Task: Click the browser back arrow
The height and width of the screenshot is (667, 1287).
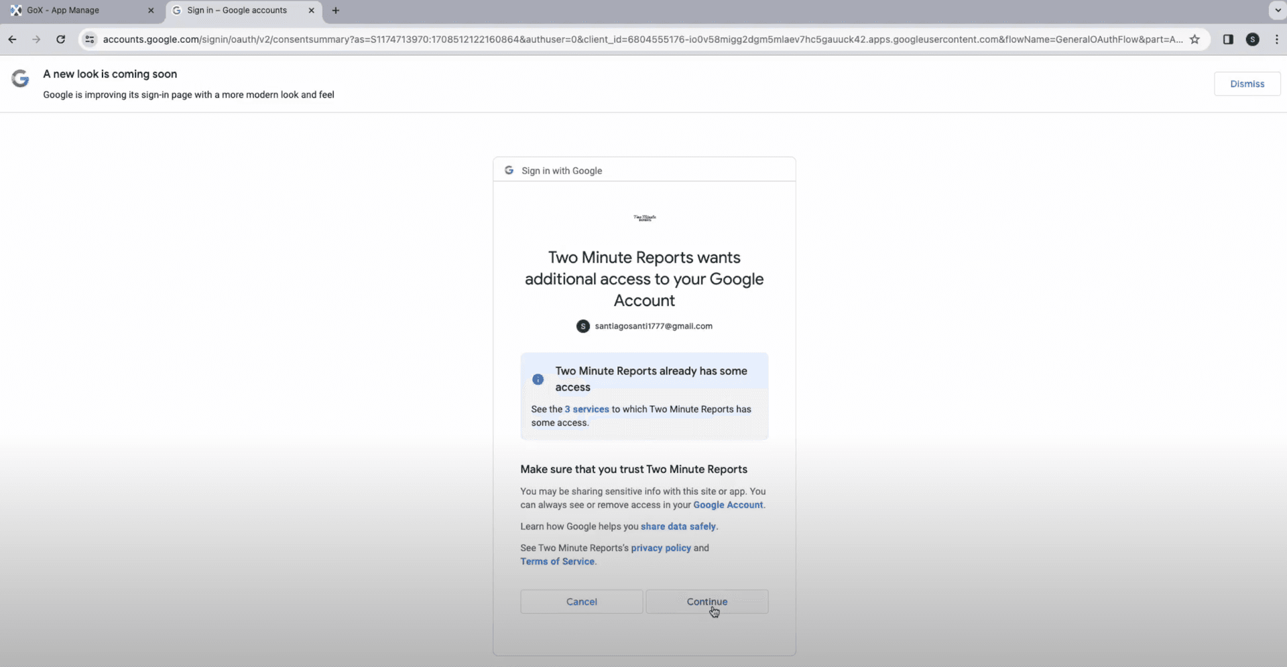Action: 12,40
